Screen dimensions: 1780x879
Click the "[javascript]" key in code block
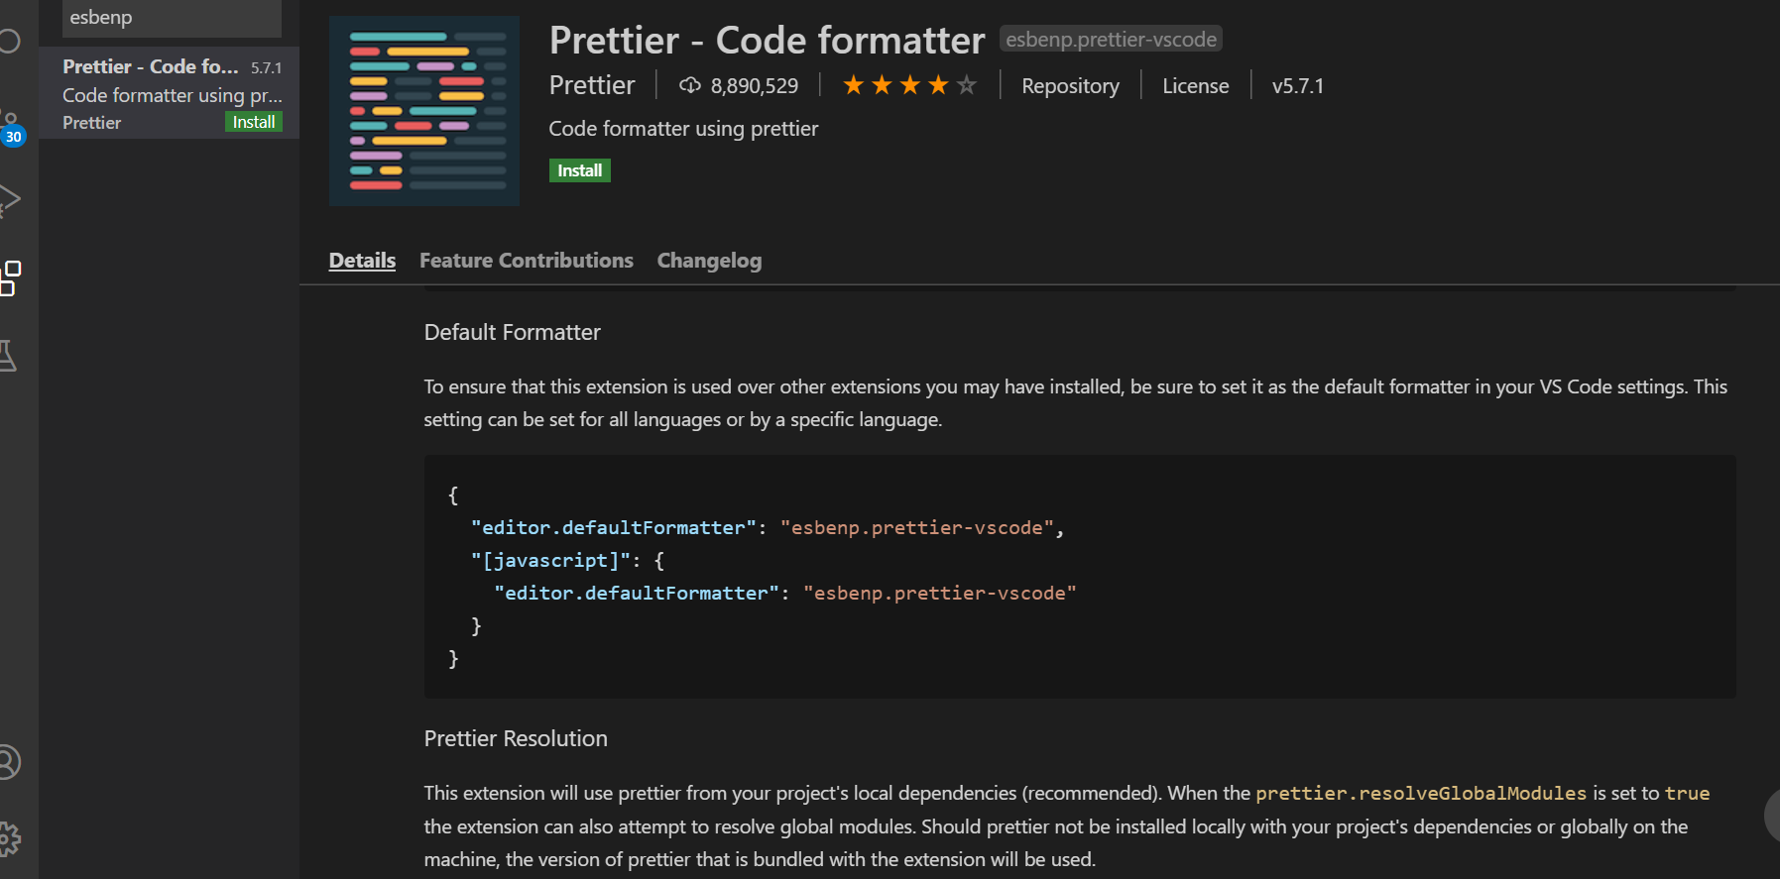pyautogui.click(x=550, y=560)
